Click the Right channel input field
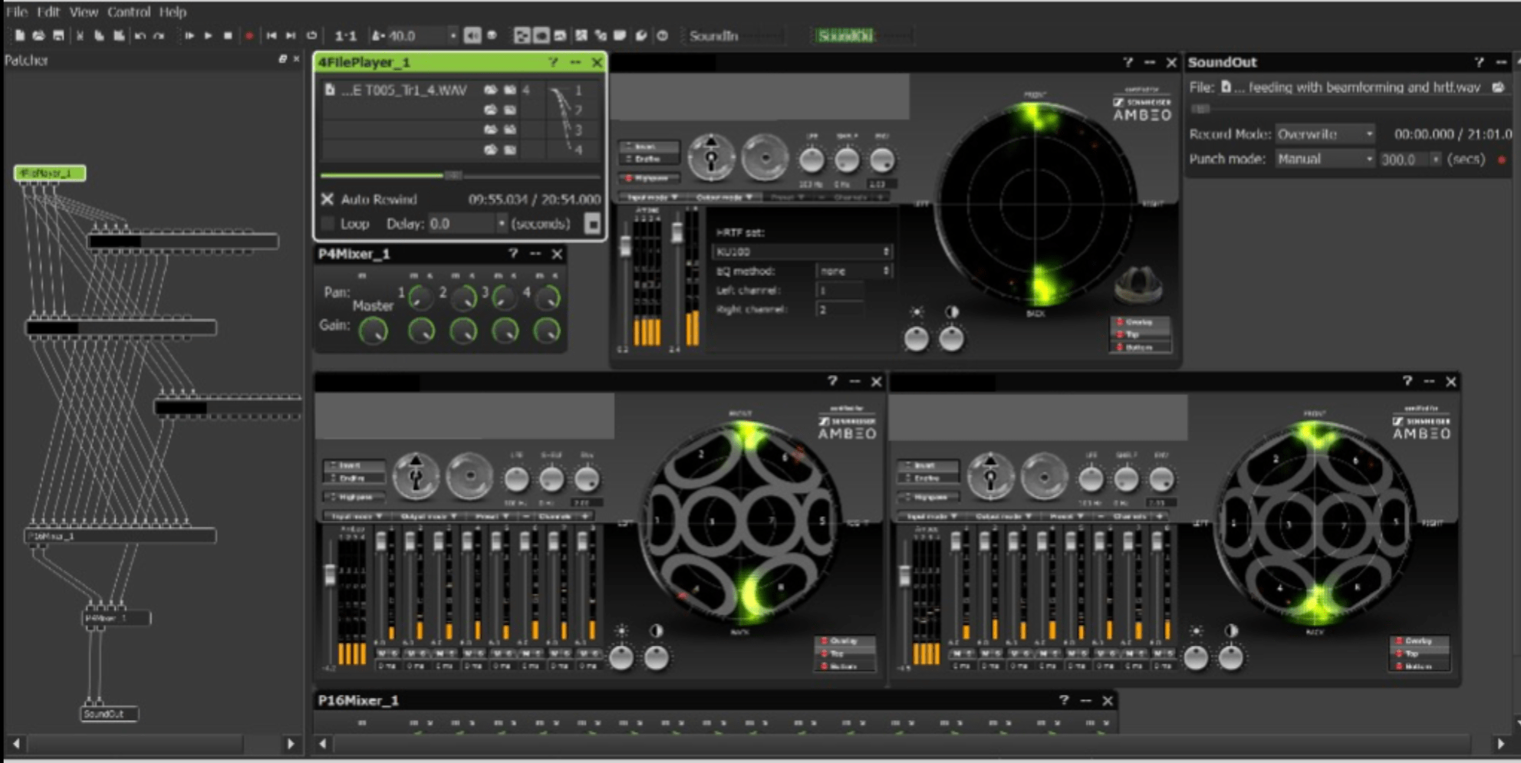1521x763 pixels. coord(839,310)
